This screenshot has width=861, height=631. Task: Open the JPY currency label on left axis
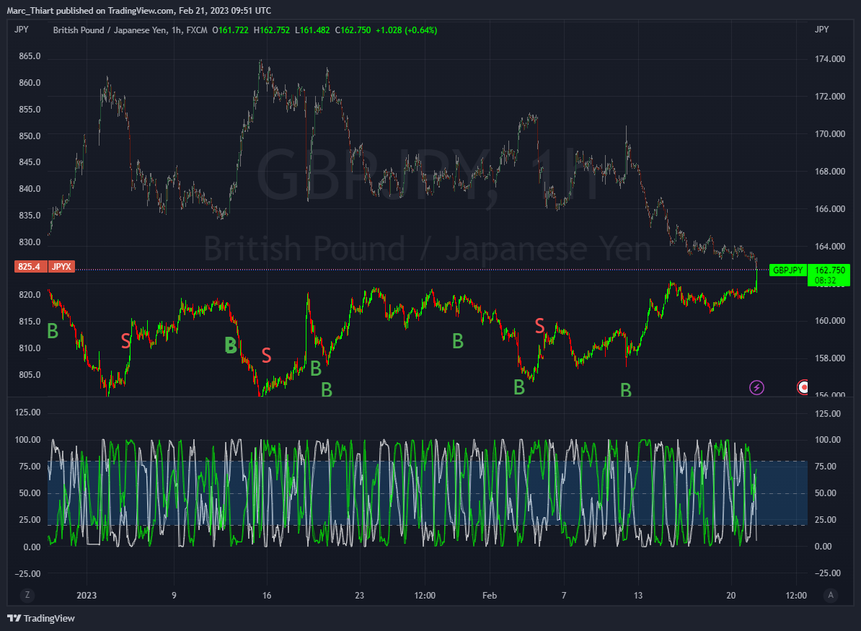(22, 30)
